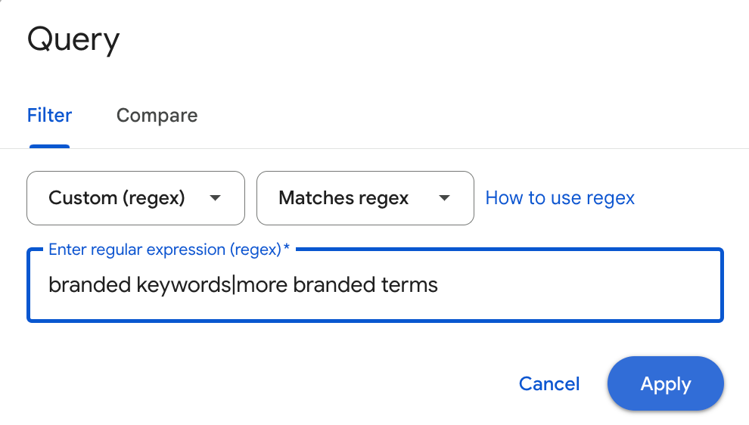
Task: Expand the Matches regex dropdown
Action: tap(365, 198)
